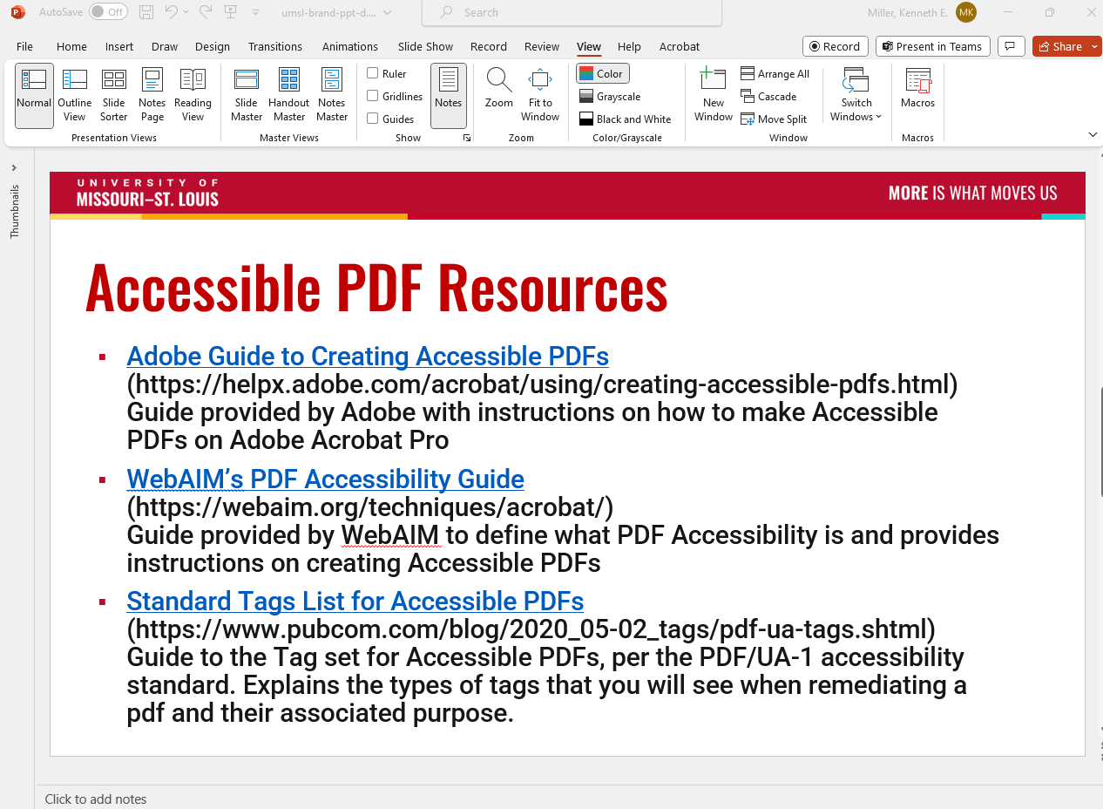This screenshot has width=1103, height=809.
Task: Open the Zoom dialog magnifier
Action: [499, 89]
